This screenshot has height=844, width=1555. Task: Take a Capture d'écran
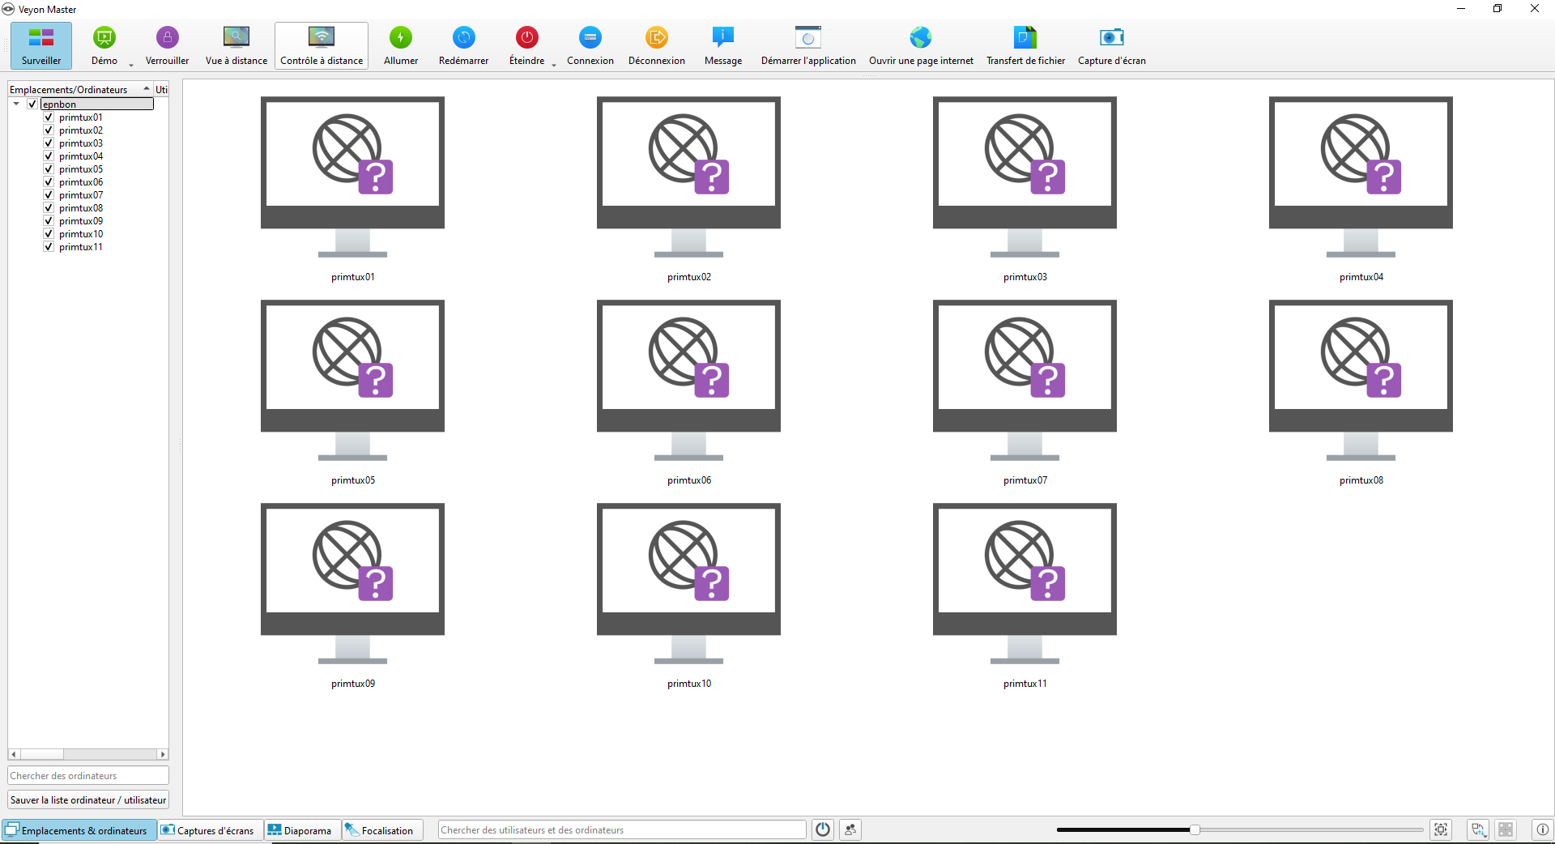1112,45
